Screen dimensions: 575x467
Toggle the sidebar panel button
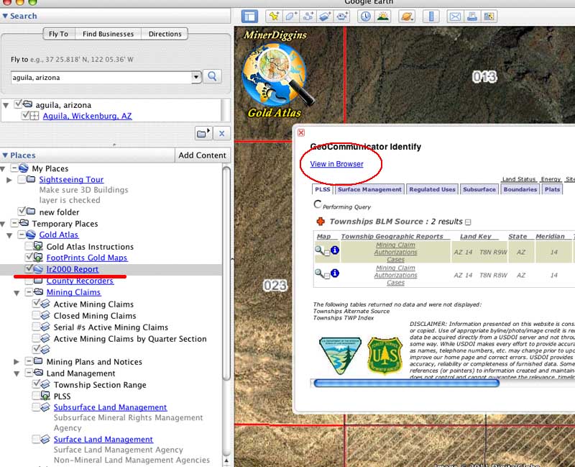(249, 17)
